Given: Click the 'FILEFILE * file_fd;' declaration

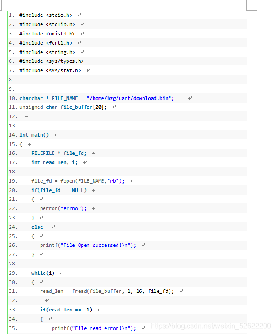Looking at the screenshot, I should click(x=59, y=153).
